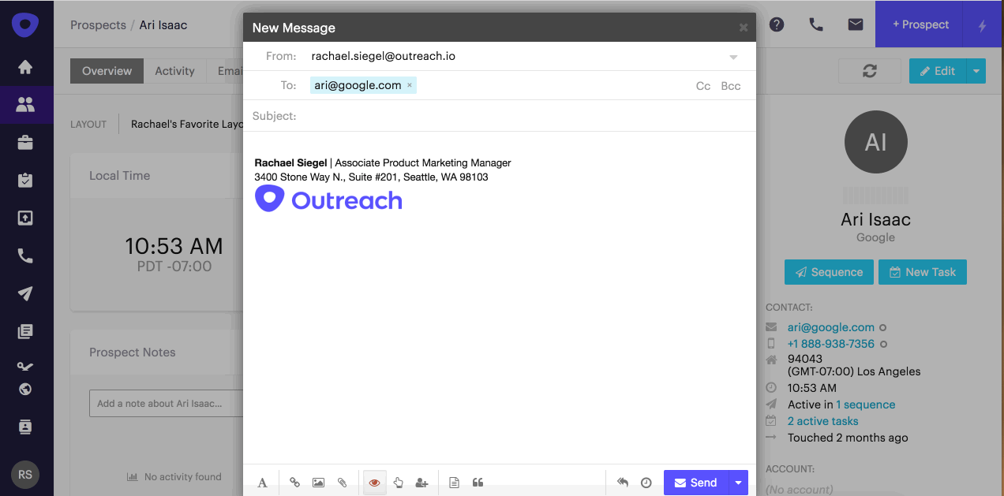Insert a snippet using the quote icon

(x=478, y=482)
